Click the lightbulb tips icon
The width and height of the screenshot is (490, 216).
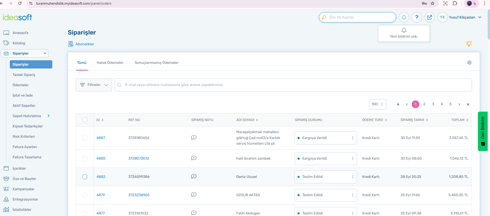point(469,44)
